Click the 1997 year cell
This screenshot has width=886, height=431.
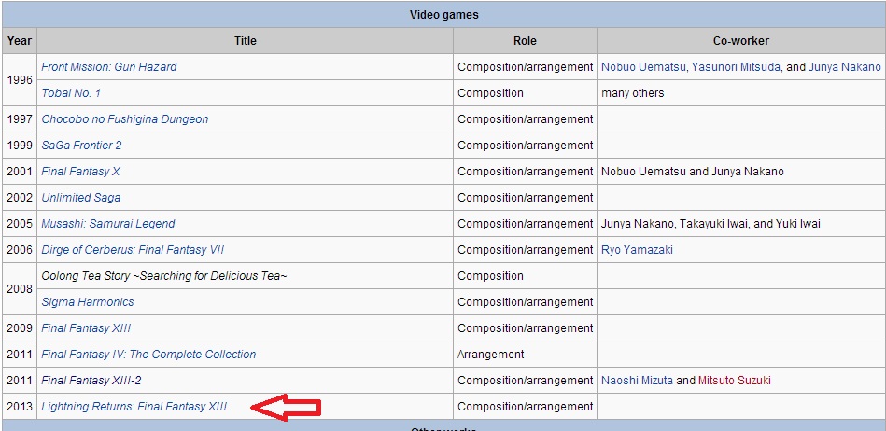[x=20, y=119]
